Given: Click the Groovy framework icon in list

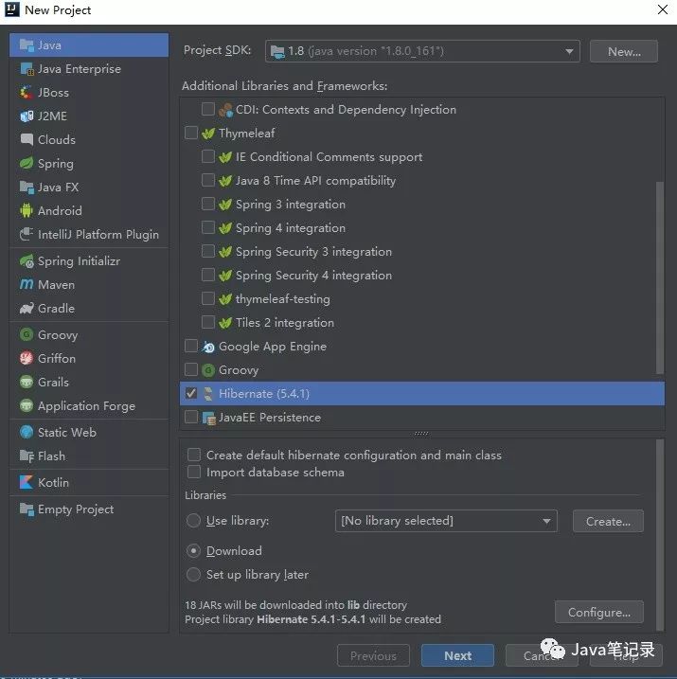Looking at the screenshot, I should (x=208, y=370).
